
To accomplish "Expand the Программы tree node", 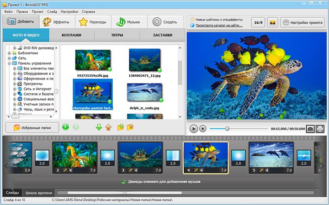I will tap(15, 84).
